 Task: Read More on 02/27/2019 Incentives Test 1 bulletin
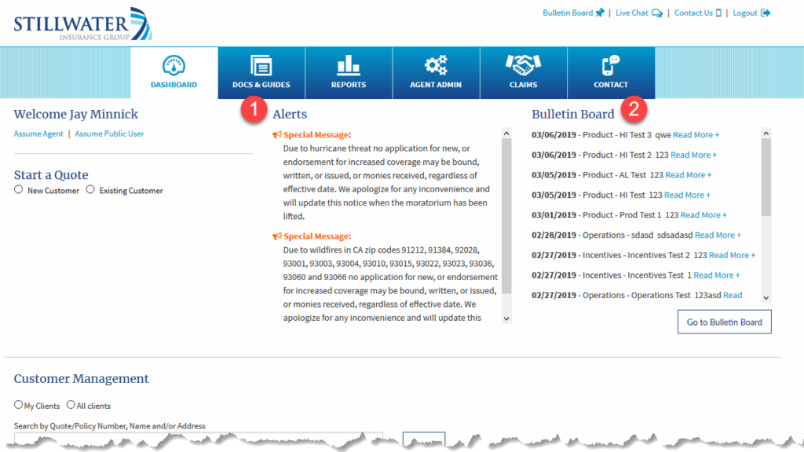point(717,275)
